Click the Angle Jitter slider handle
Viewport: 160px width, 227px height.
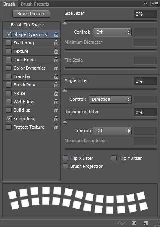point(65,90)
